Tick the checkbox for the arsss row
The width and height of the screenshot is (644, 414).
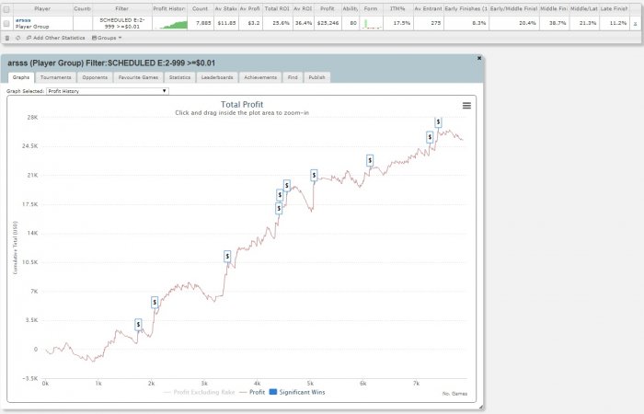click(6, 23)
